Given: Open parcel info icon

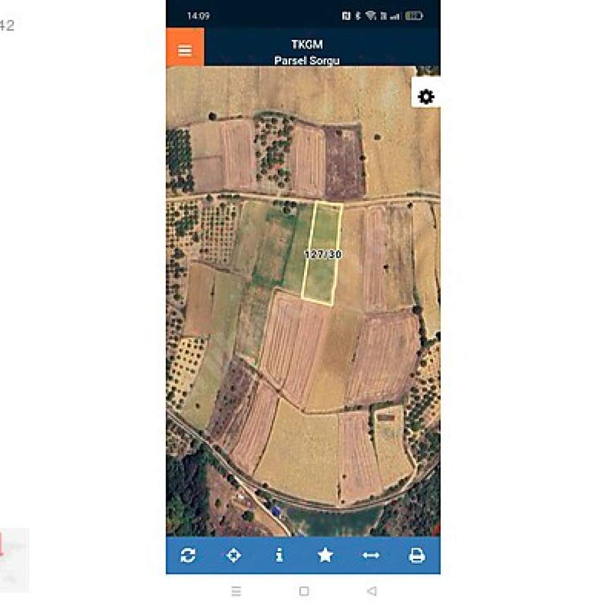Looking at the screenshot, I should tap(279, 555).
